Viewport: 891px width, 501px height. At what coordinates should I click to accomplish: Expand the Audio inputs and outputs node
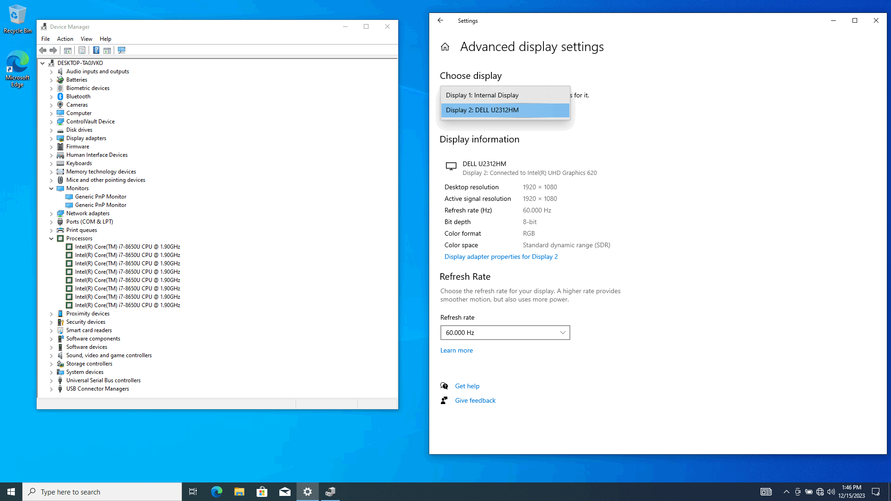point(52,72)
